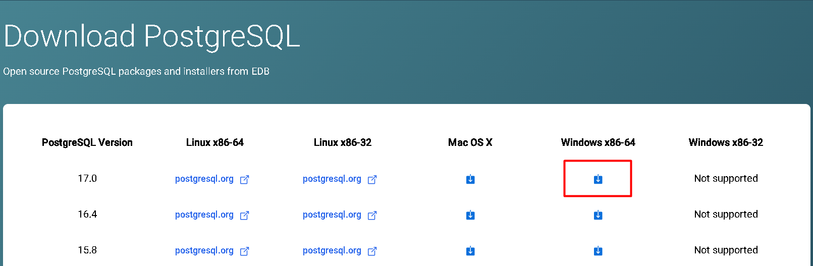Open external link icon for 17.0 Linux x86-32
This screenshot has height=266, width=813.
click(372, 179)
